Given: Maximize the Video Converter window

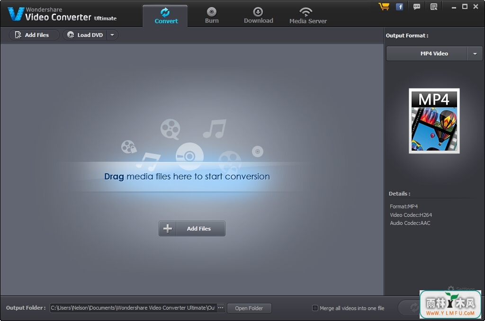Looking at the screenshot, I should tap(465, 7).
